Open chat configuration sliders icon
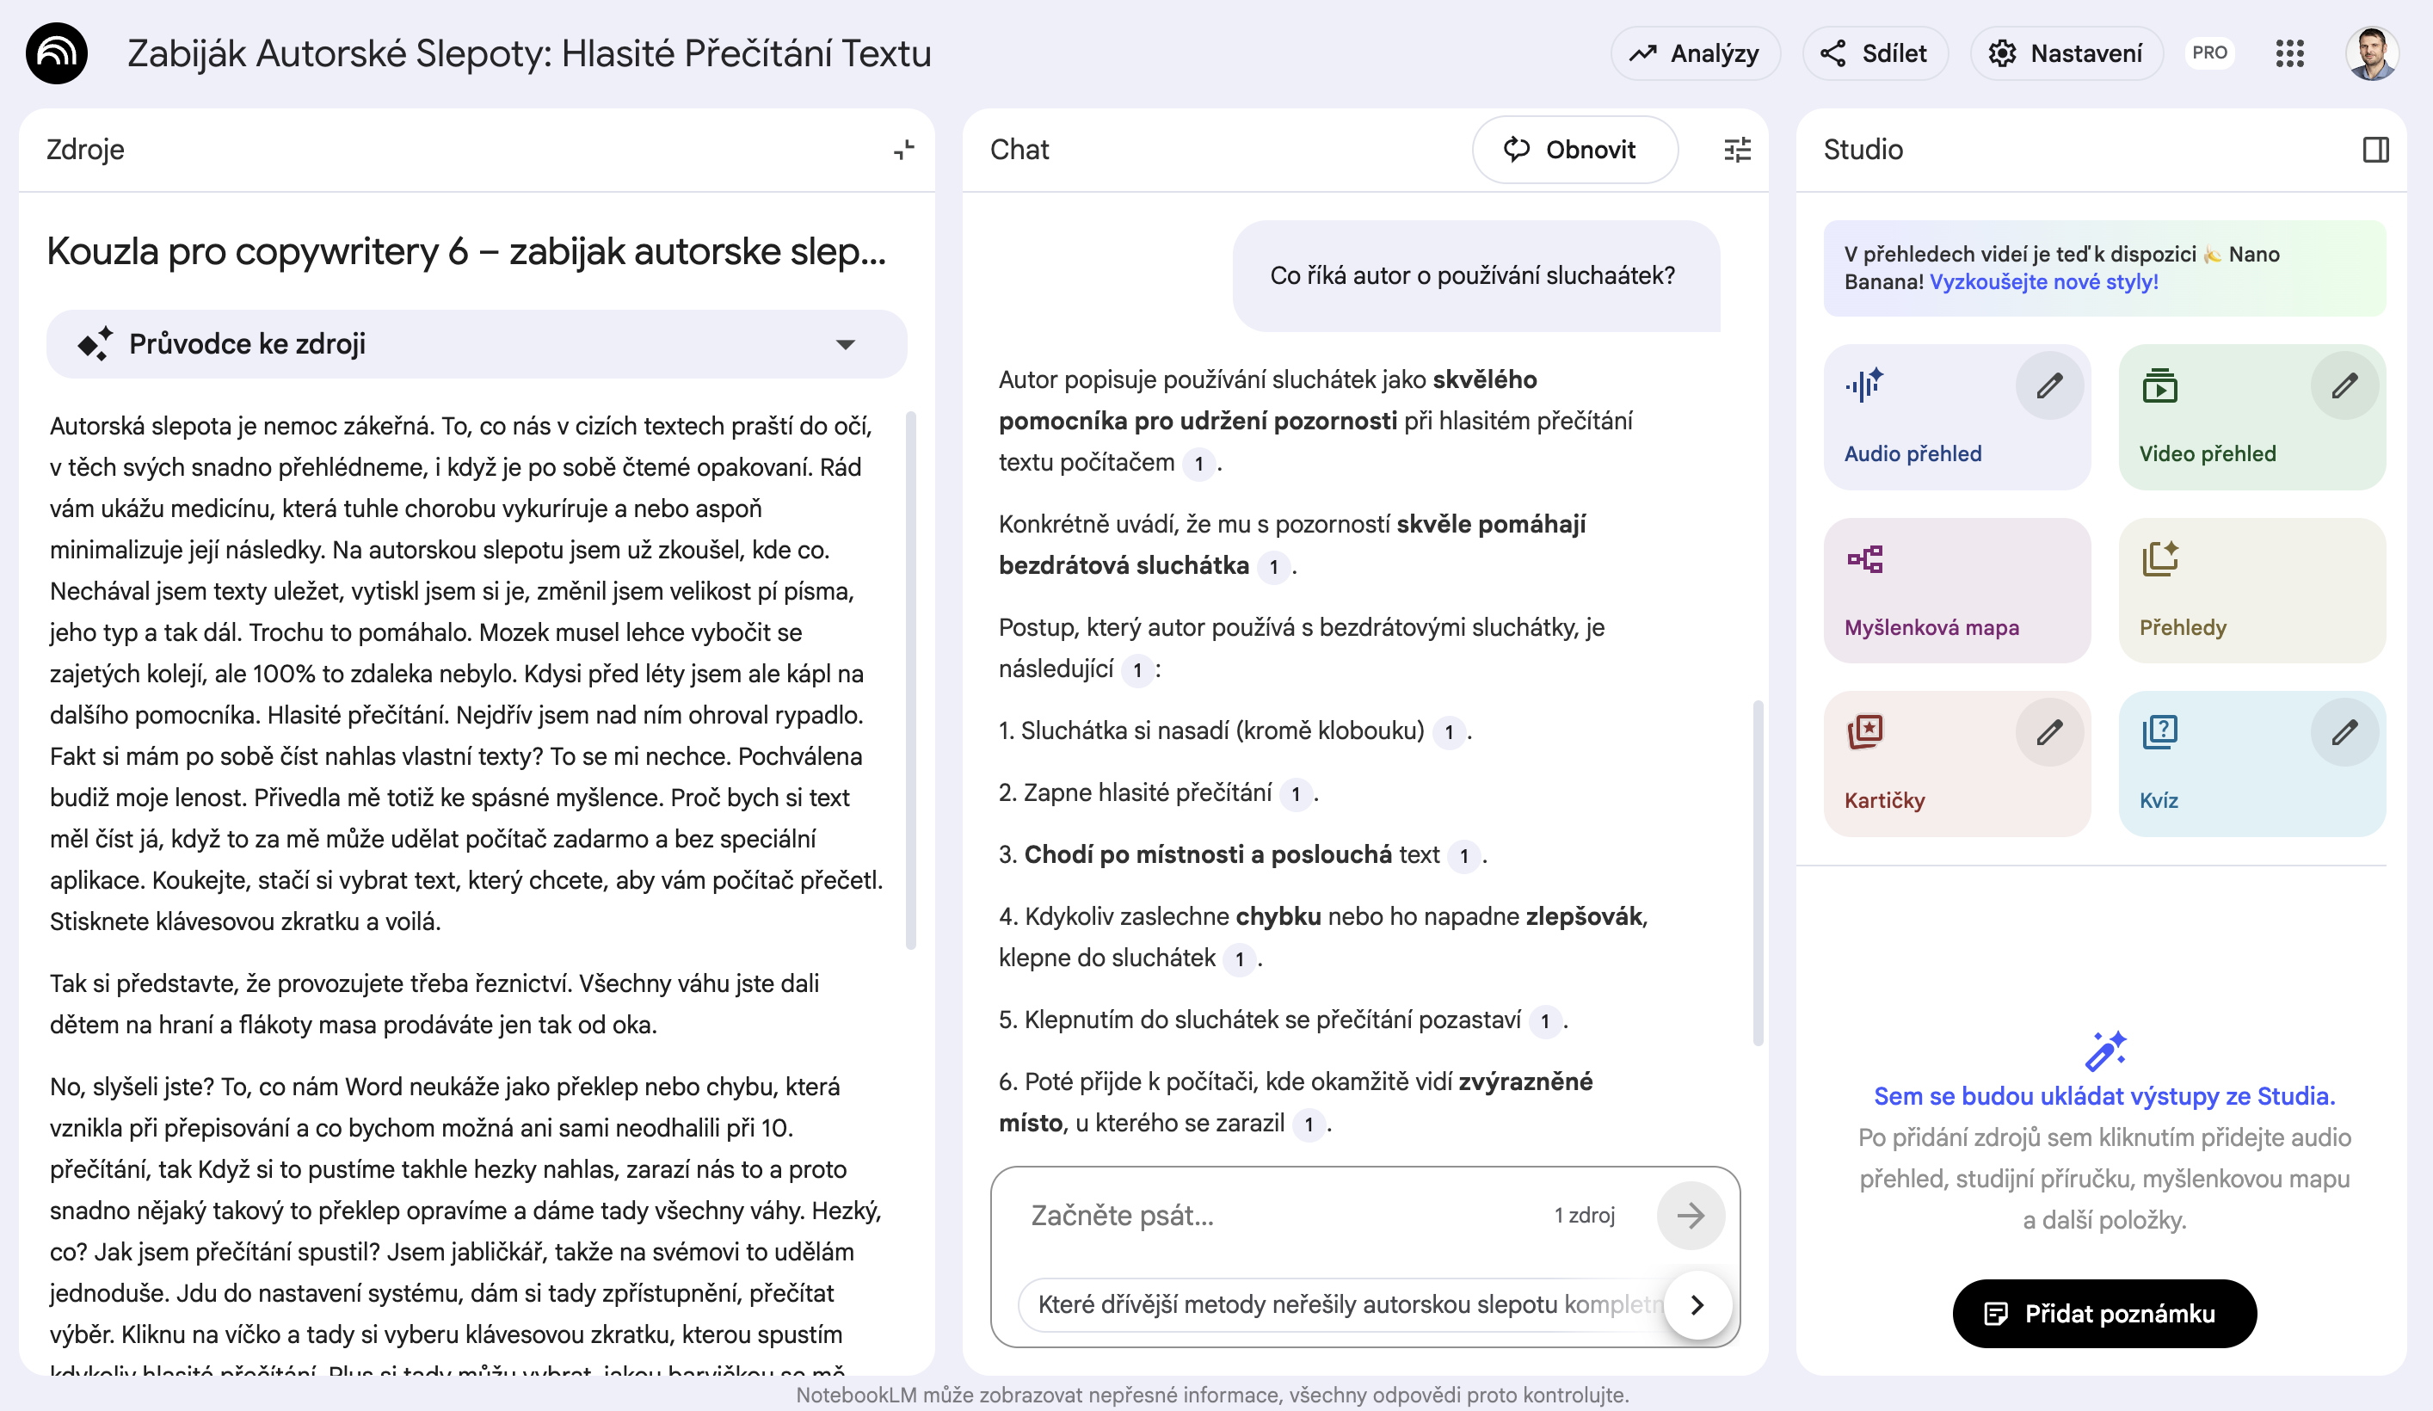Screen dimensions: 2433x1411 (1737, 150)
